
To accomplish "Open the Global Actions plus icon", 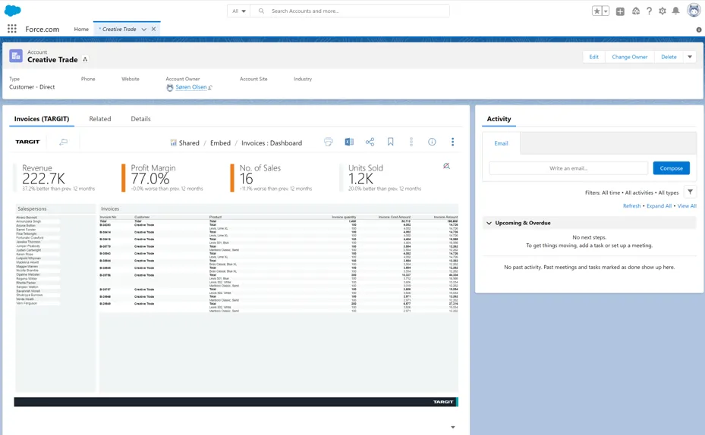I will [620, 11].
